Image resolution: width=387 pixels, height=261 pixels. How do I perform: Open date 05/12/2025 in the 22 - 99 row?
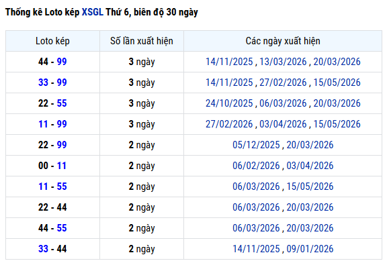click(256, 145)
